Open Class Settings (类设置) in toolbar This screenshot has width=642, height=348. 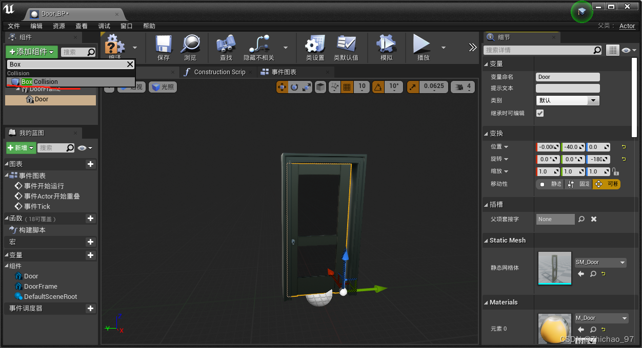(x=315, y=45)
